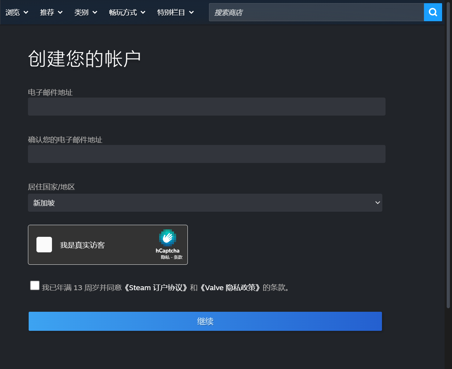Click the 搜索商店 search box

317,12
